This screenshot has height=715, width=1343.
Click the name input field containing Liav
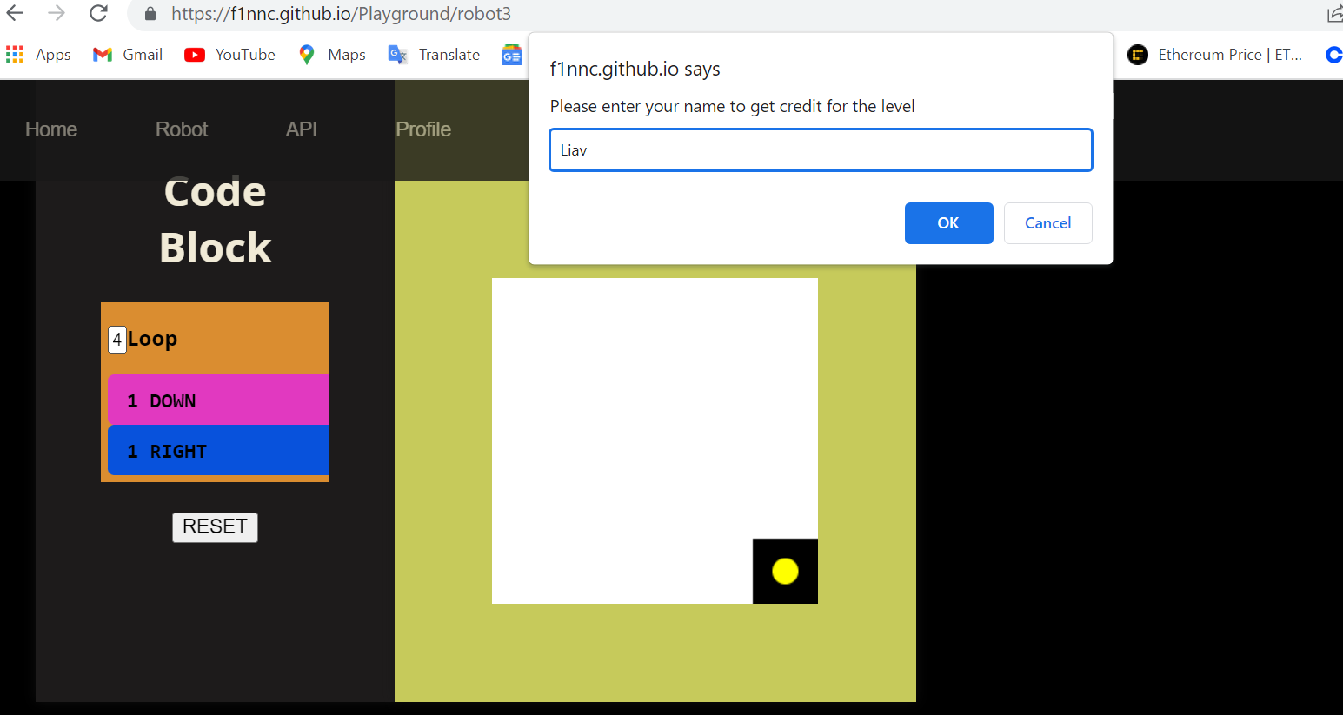click(x=821, y=150)
